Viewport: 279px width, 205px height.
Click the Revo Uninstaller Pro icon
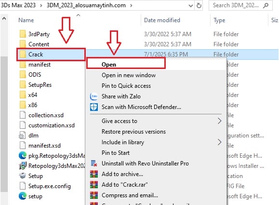(x=94, y=164)
